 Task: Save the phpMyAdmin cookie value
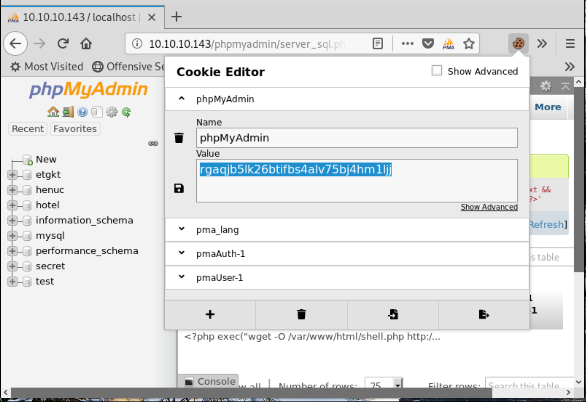point(179,188)
